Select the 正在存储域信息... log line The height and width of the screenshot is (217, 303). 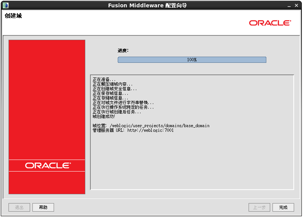[110, 98]
